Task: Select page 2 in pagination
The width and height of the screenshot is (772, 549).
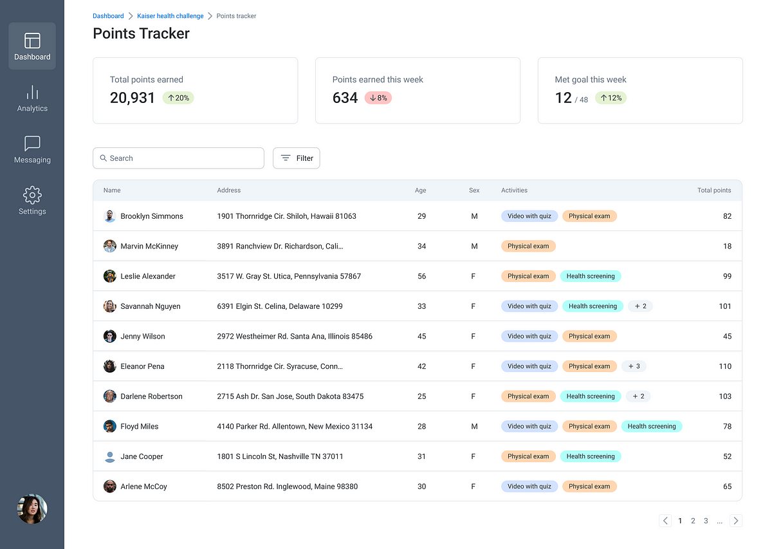Action: coord(693,521)
